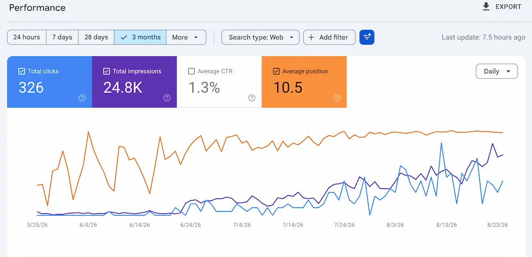Click help icon on Total impressions card

pyautogui.click(x=167, y=98)
